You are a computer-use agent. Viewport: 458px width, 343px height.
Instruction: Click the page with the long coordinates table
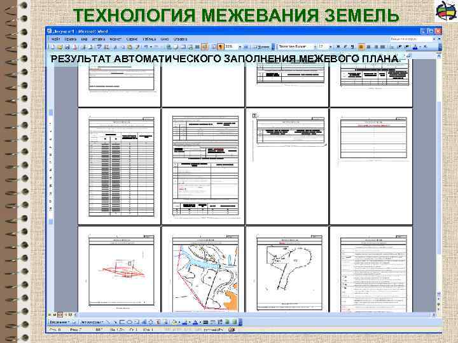(120, 166)
